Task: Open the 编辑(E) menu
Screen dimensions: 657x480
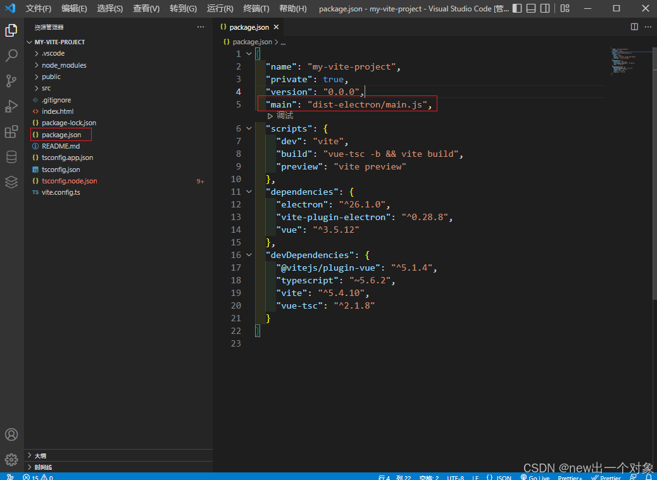Action: click(74, 8)
